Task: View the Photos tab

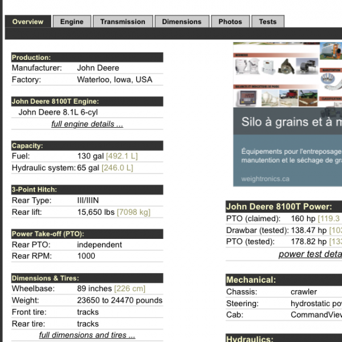Action: pos(230,22)
